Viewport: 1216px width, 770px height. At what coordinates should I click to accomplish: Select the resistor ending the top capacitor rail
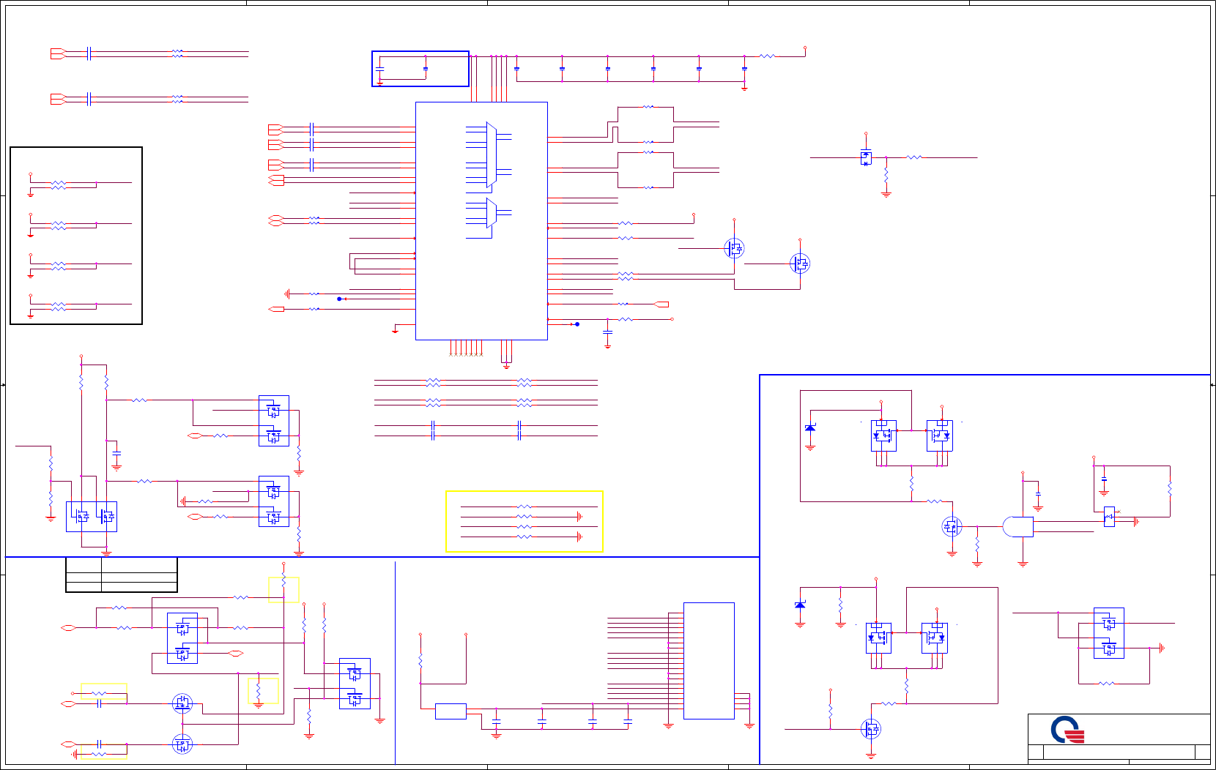click(767, 56)
